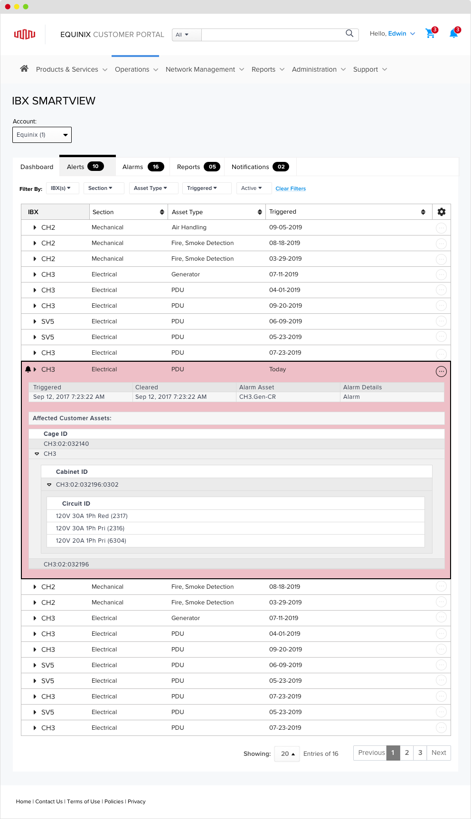
Task: Open actions menu for the highlighted Today row
Action: coord(441,371)
